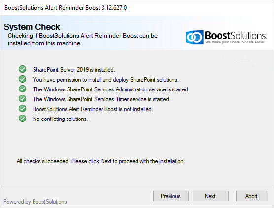Click the BoostSolutions brand name text

[x=236, y=35]
